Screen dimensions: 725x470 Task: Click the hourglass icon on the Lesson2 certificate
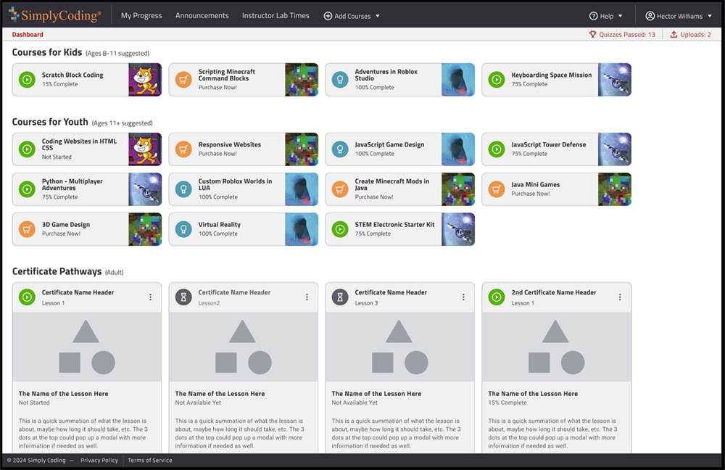point(183,297)
